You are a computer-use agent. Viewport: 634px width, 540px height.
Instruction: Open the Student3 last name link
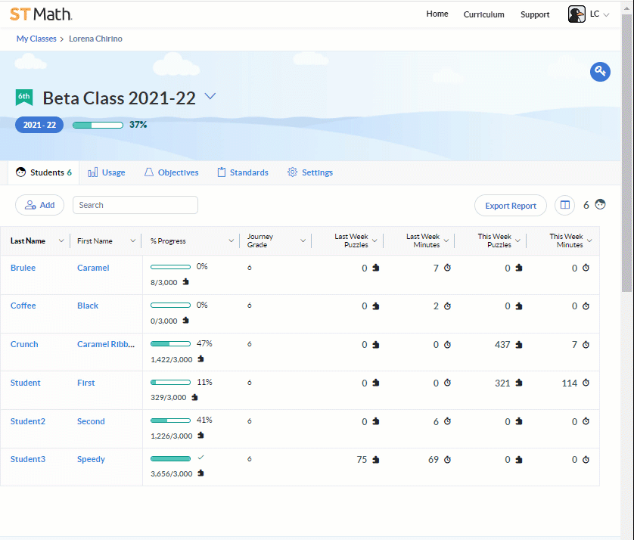(28, 459)
